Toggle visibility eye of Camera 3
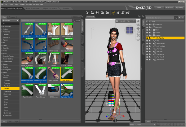 [147, 24]
